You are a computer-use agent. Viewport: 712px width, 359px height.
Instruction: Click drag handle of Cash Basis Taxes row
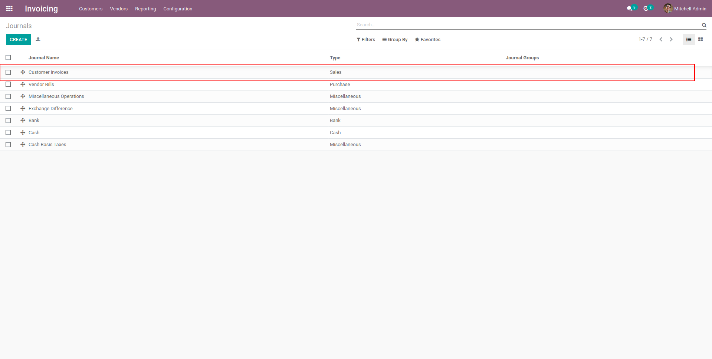23,145
